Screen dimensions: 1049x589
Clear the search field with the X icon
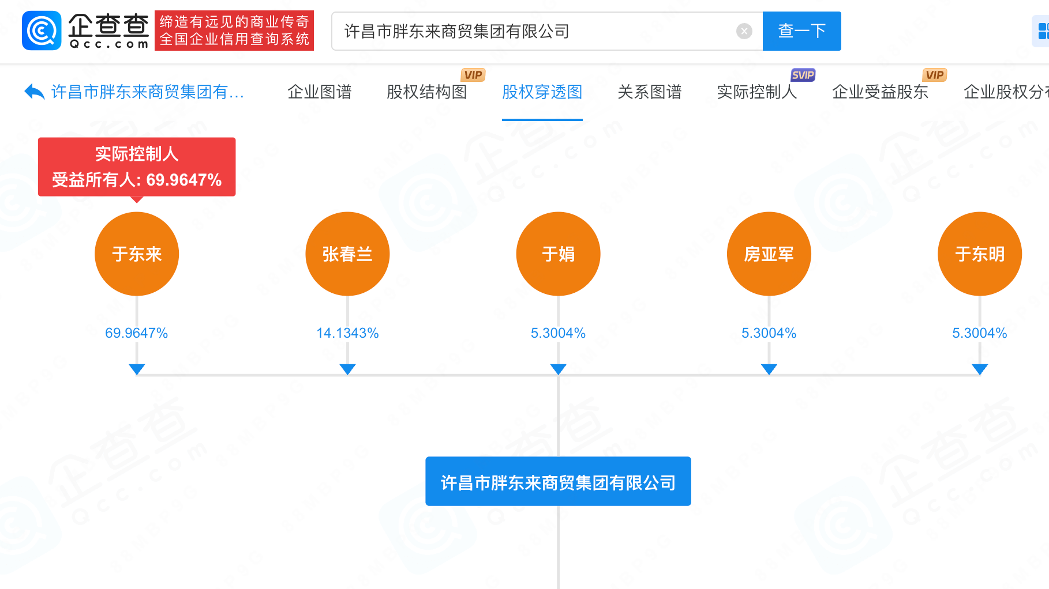click(744, 31)
